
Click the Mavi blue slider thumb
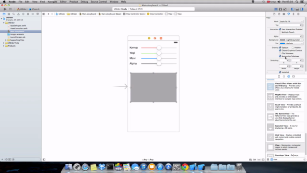point(159,58)
